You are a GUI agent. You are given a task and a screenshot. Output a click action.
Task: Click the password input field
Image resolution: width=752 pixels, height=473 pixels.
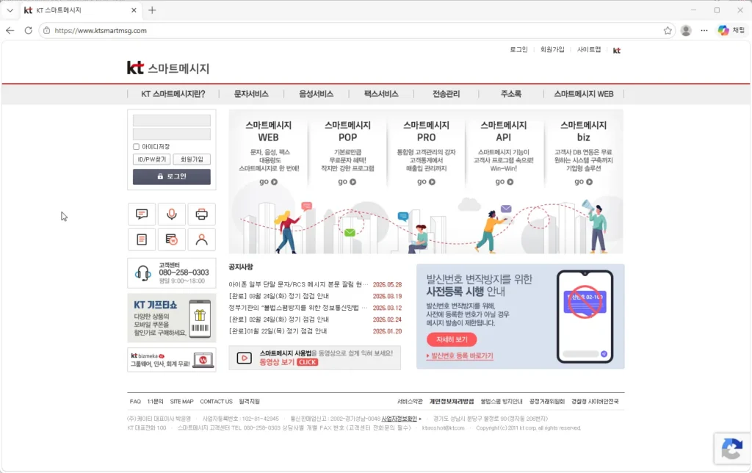pos(172,134)
